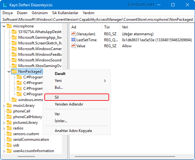The width and height of the screenshot is (195, 160).
Task: Click the Microsoft.WindowsCamera folder icon
Action: coord(14,49)
